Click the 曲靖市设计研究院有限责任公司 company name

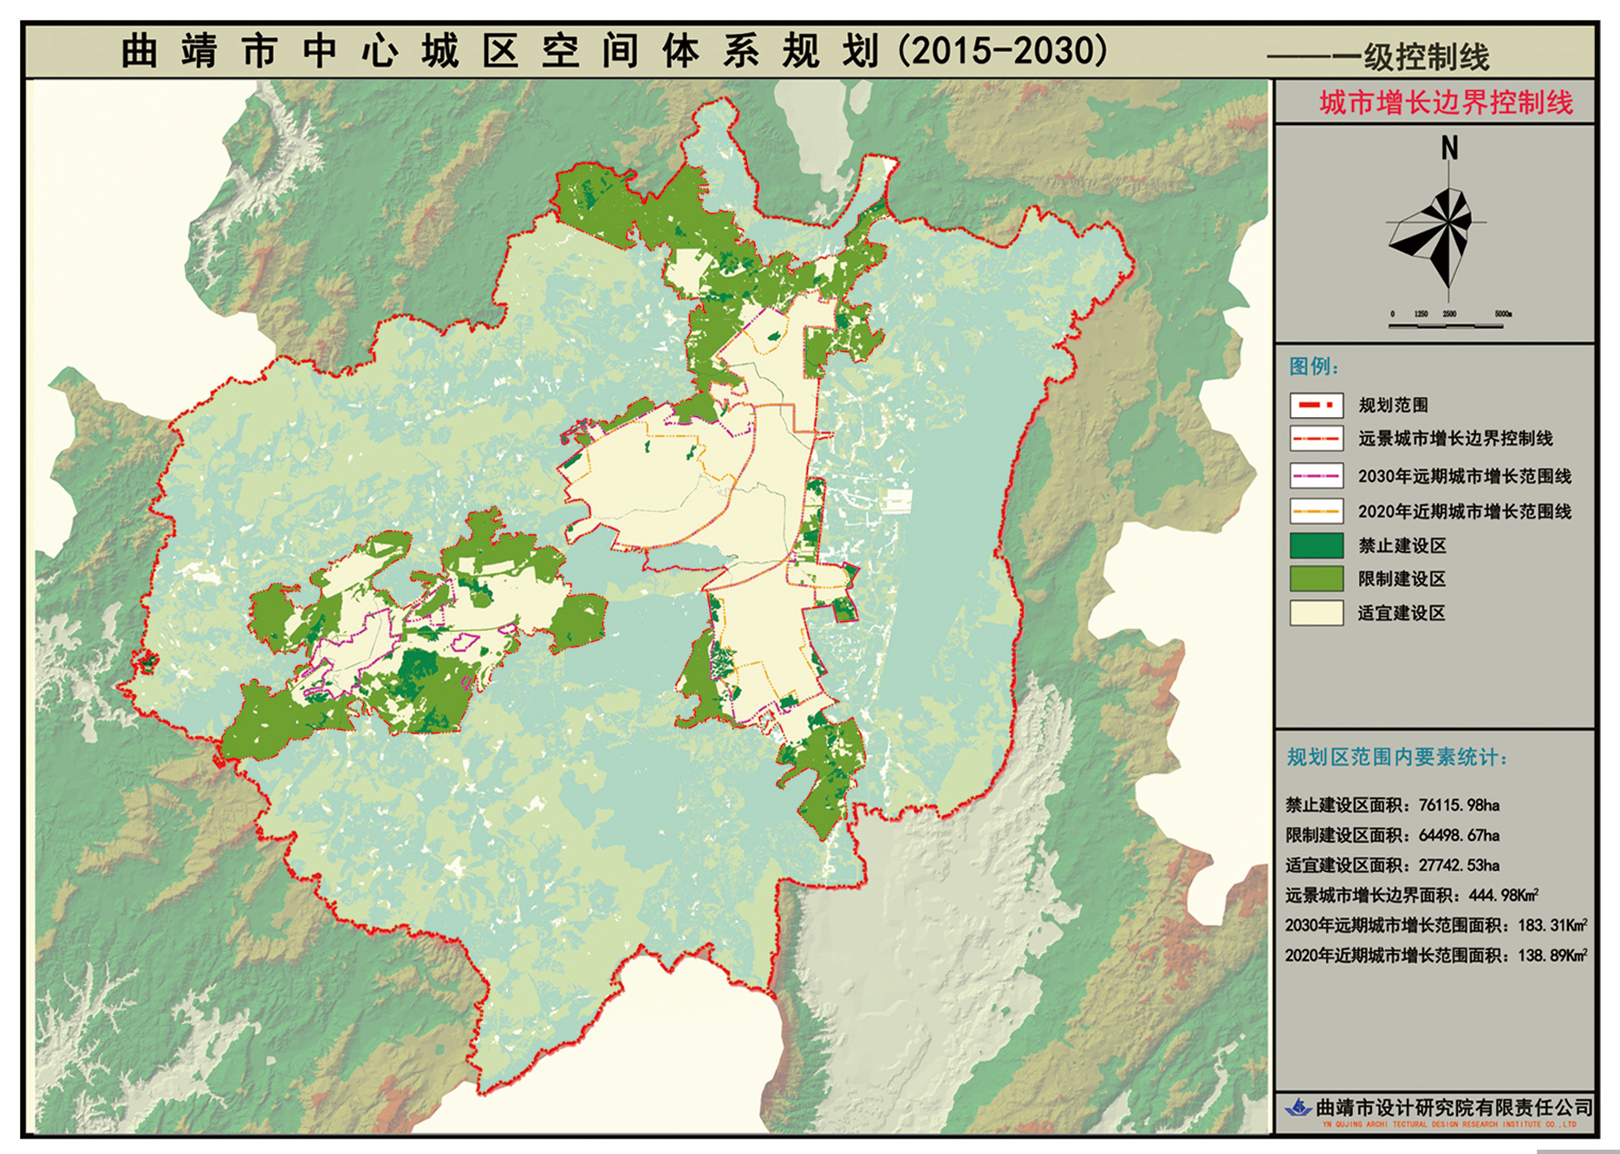[1454, 1107]
